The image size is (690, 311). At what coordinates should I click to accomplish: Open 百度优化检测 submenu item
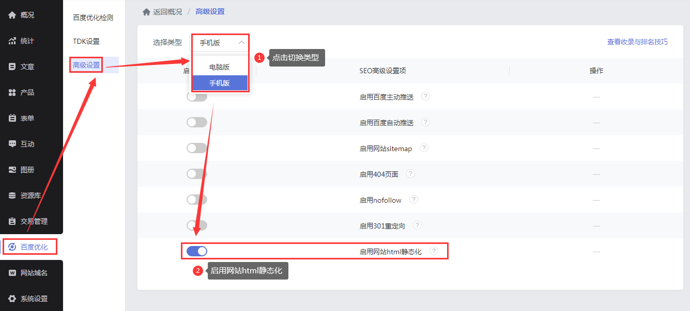point(93,18)
